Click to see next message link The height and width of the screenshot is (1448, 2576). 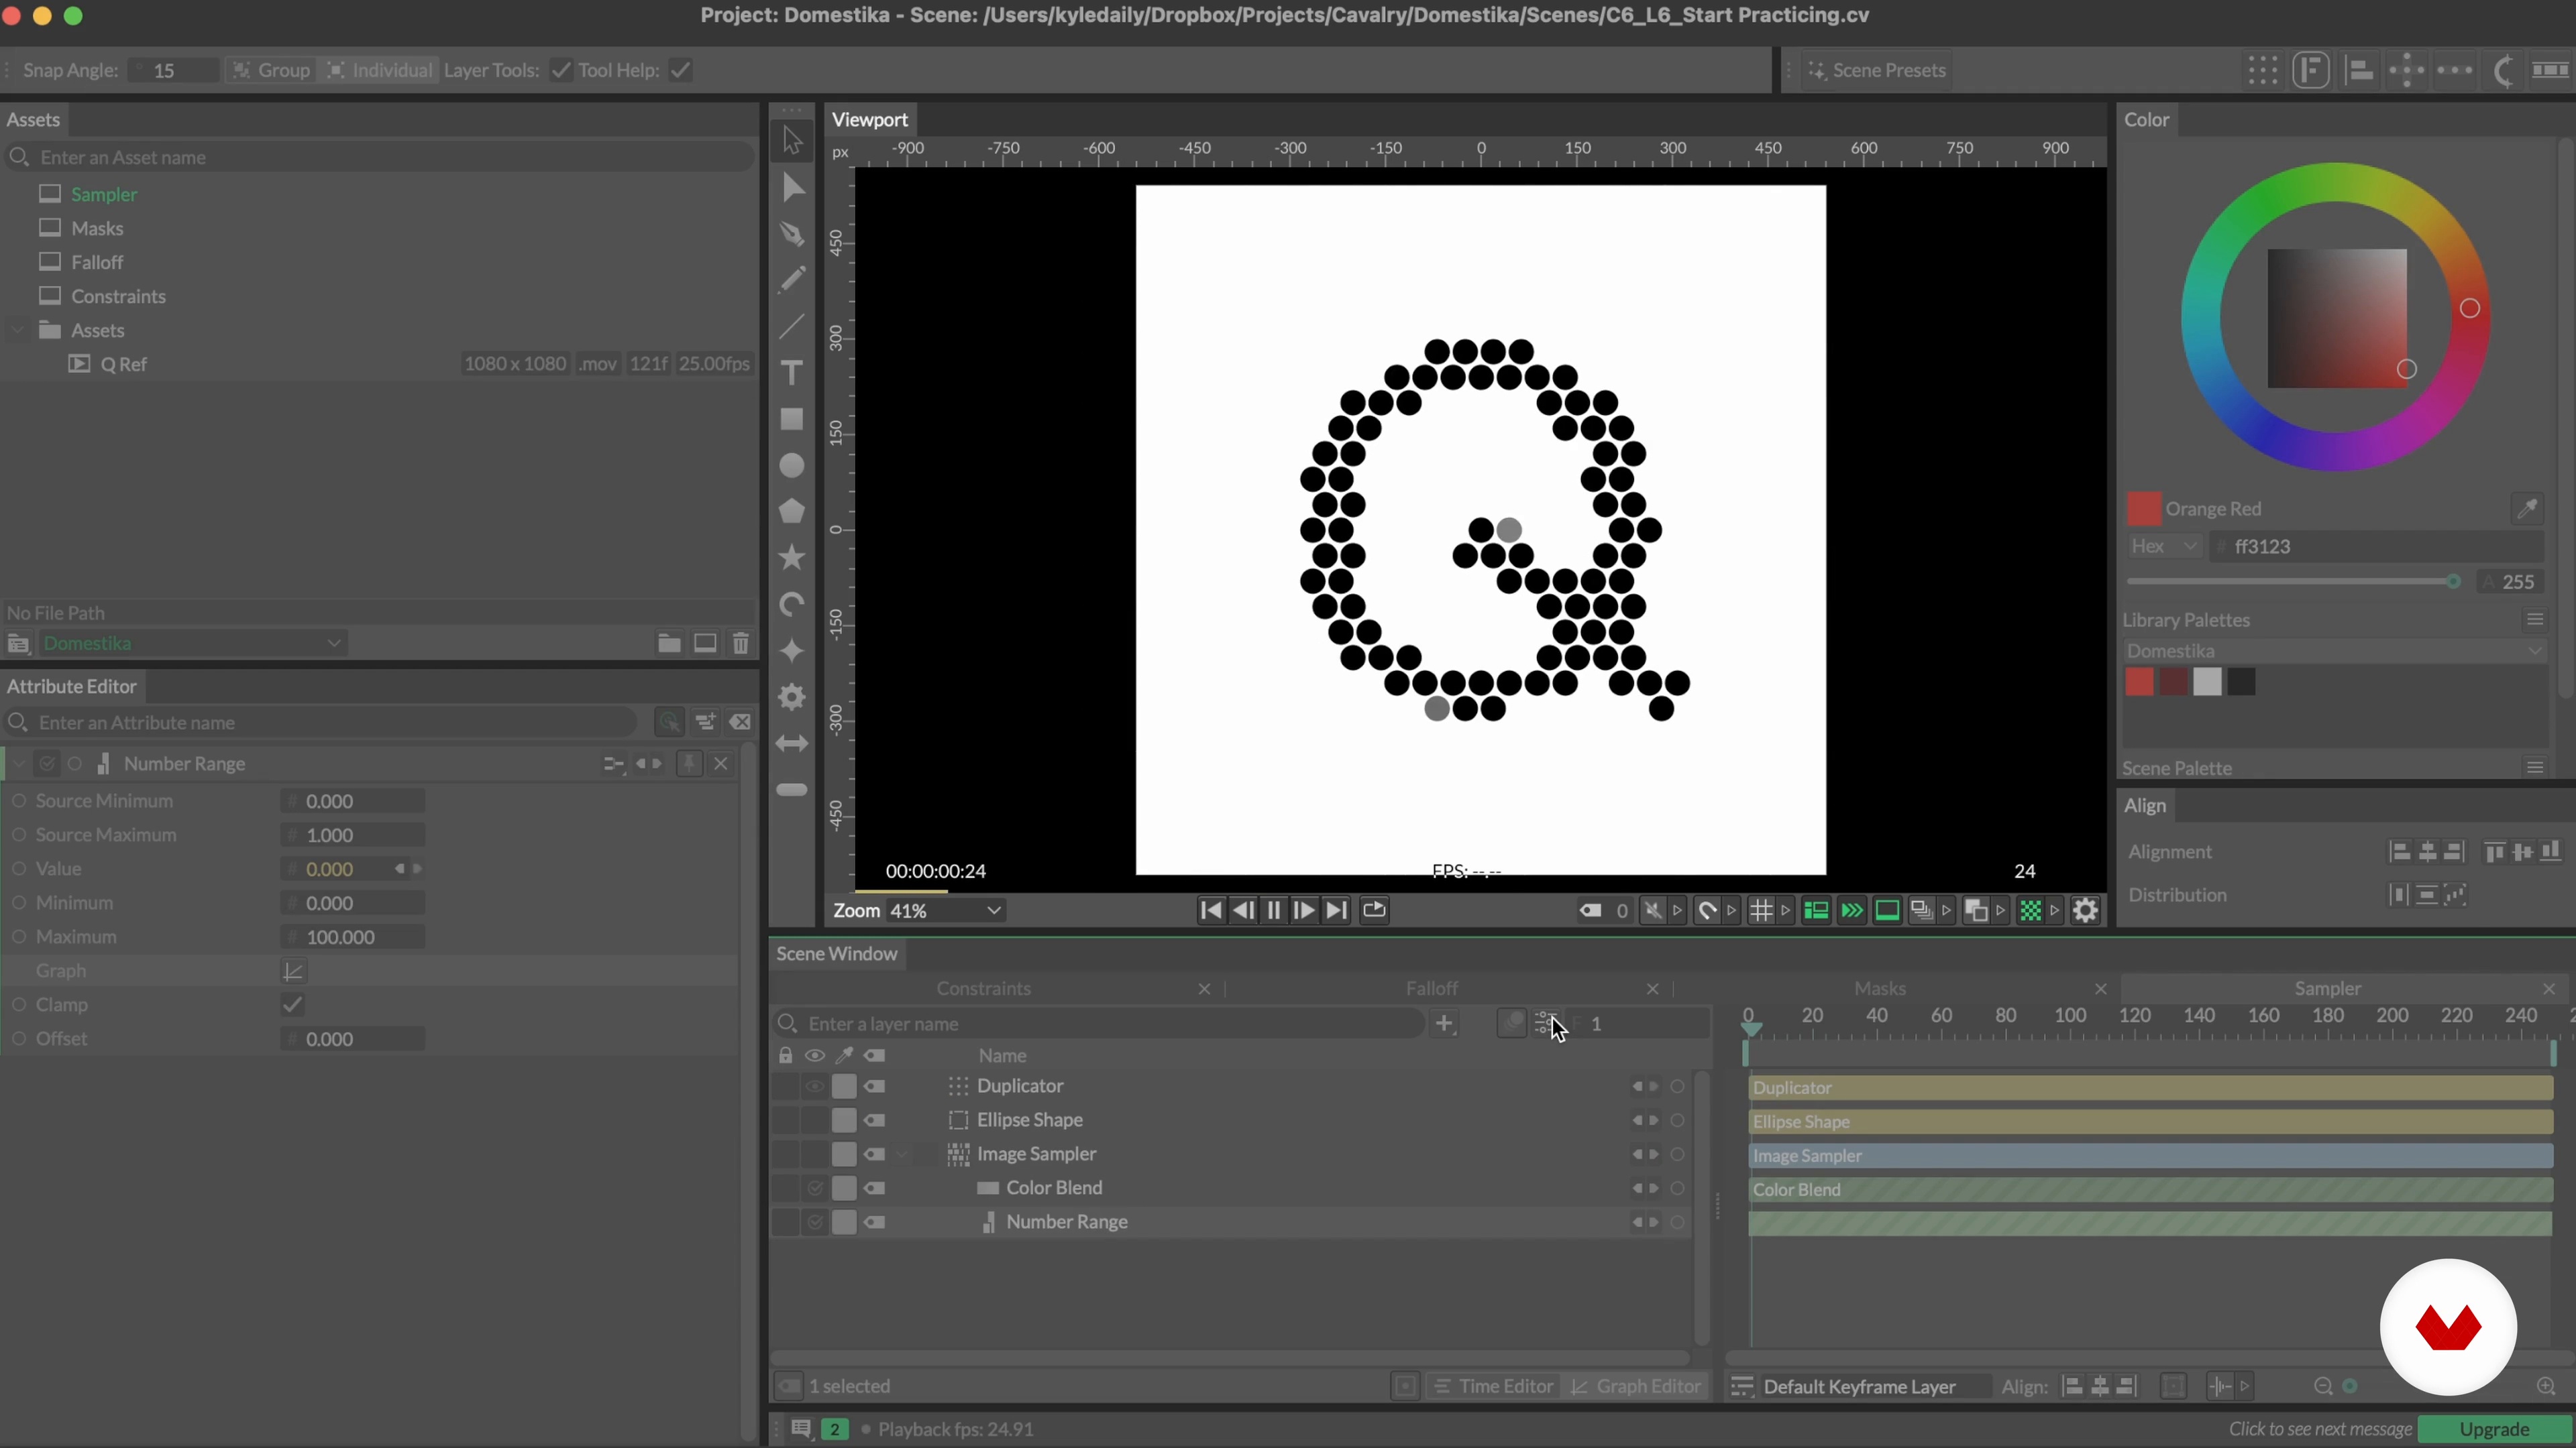point(2320,1429)
